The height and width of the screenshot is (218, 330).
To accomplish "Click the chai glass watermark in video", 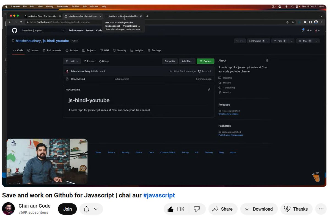I will pyautogui.click(x=316, y=177).
